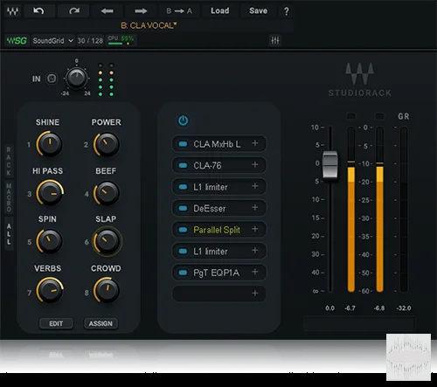Screen dimensions: 437x387
Task: Switch to the MACRO view tab
Action: [9, 197]
